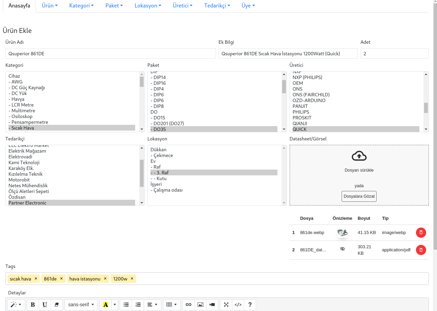This screenshot has width=437, height=311.
Task: Click the cloud upload icon
Action: (x=359, y=156)
